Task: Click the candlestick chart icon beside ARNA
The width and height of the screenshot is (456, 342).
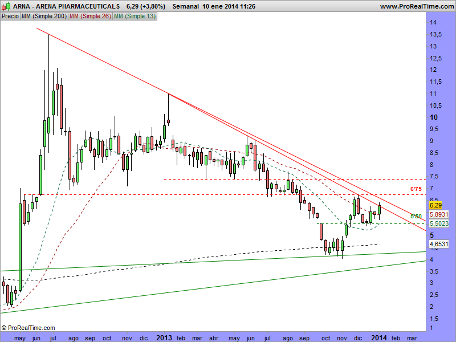Action: (x=6, y=6)
